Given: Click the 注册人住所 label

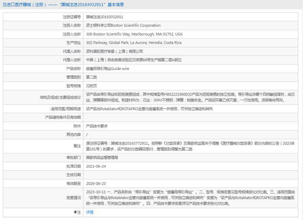Looking at the screenshot, I should (72, 34).
